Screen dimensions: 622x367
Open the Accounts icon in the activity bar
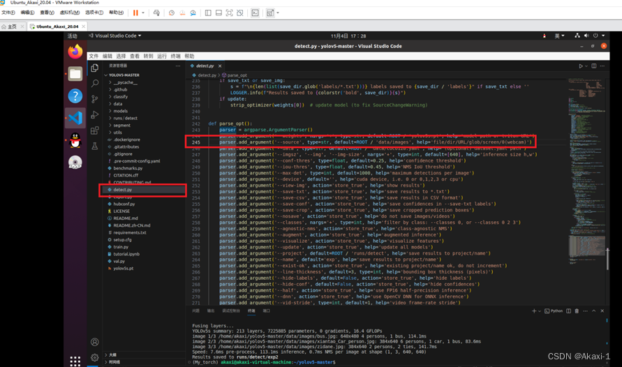point(94,342)
